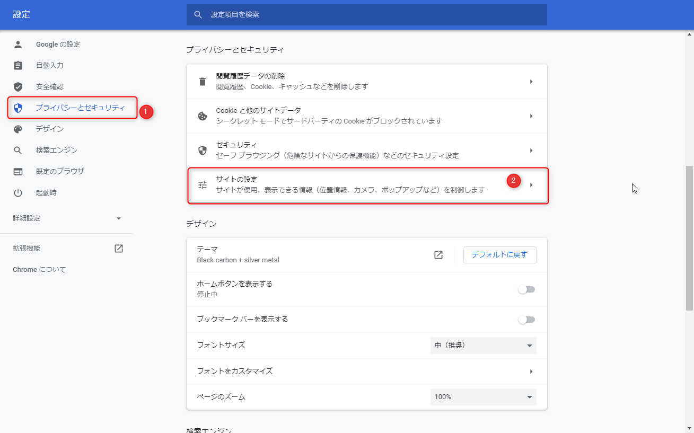Click the palette icon beside デザイン

point(18,129)
